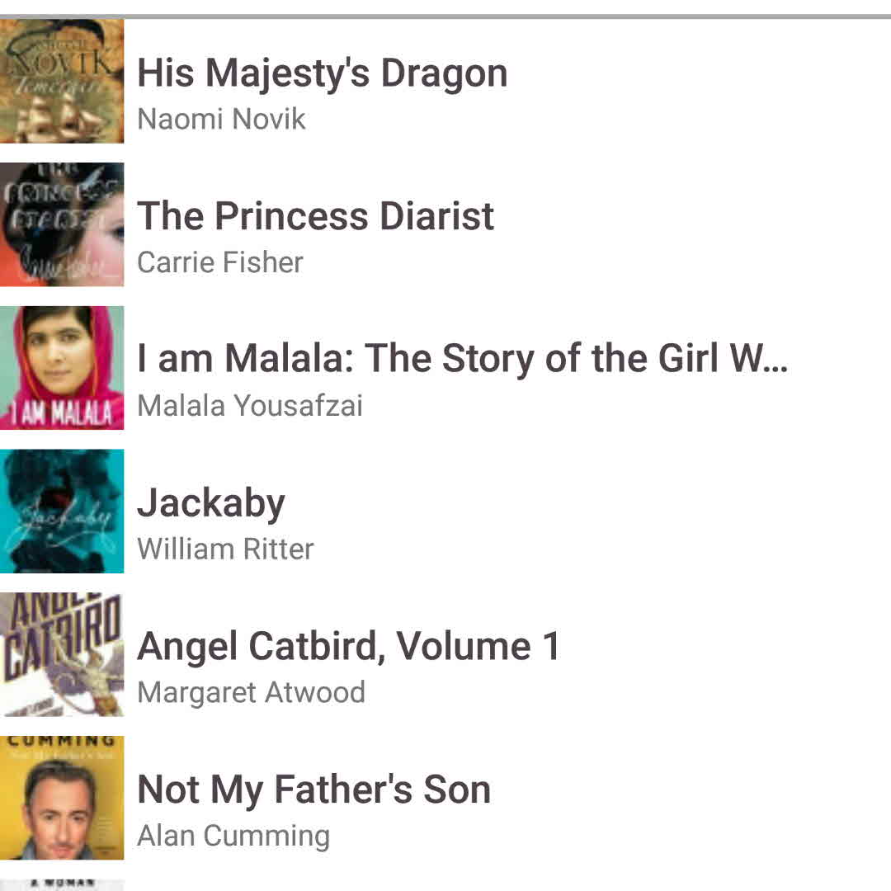Screen dimensions: 891x891
Task: Open the Angel Catbird, Volume 1 title
Action: [x=348, y=646]
